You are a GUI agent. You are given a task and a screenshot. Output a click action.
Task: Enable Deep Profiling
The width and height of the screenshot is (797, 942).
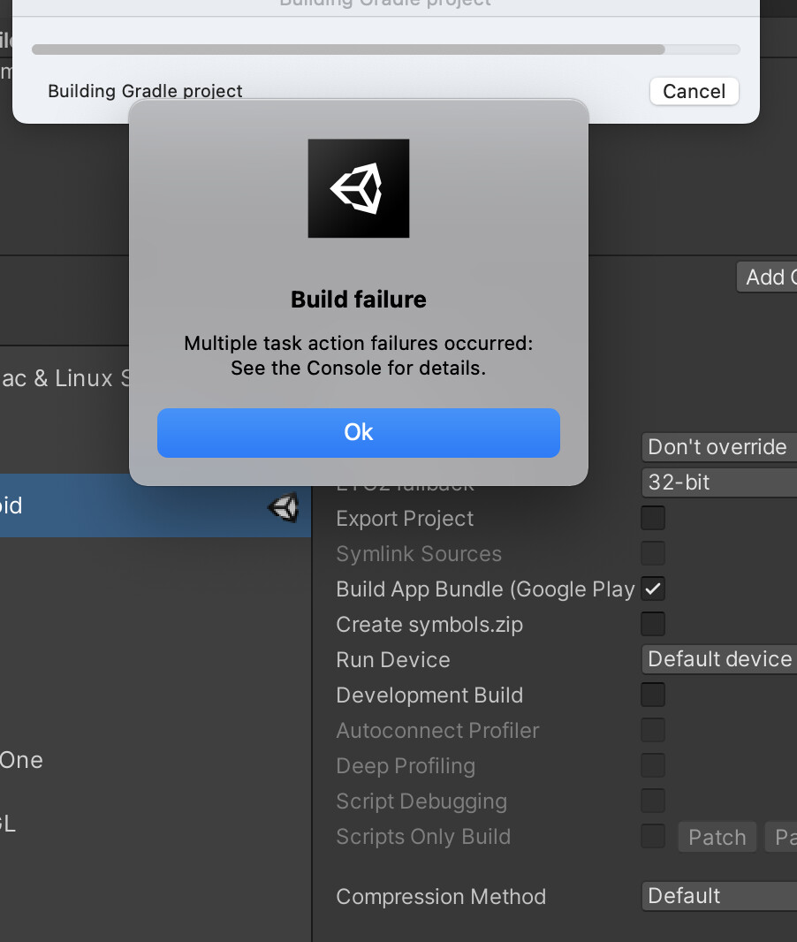pos(652,765)
